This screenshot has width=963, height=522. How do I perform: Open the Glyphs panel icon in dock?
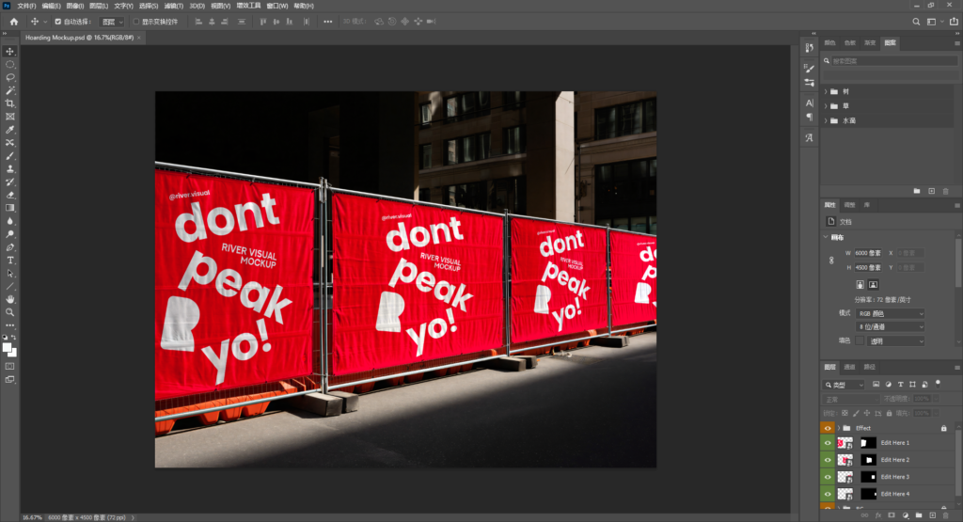pyautogui.click(x=809, y=138)
